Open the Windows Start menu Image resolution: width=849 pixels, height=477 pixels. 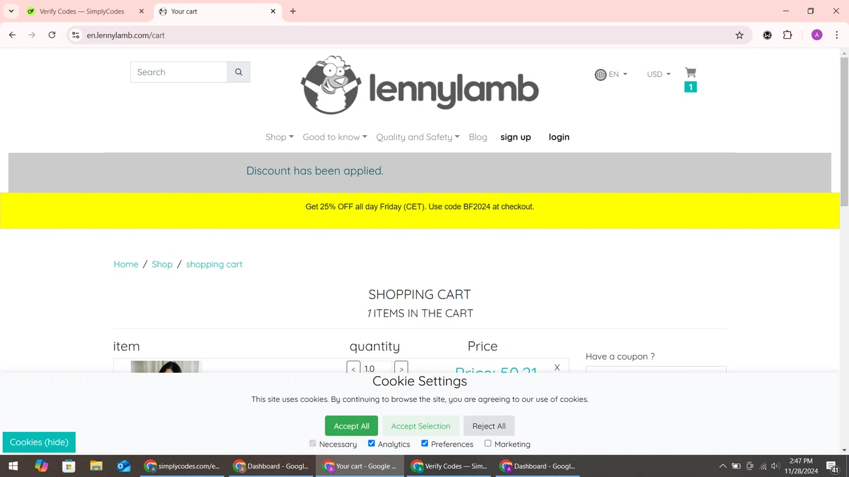click(x=13, y=466)
